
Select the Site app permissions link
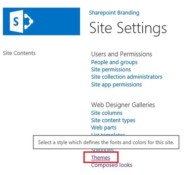click(116, 84)
